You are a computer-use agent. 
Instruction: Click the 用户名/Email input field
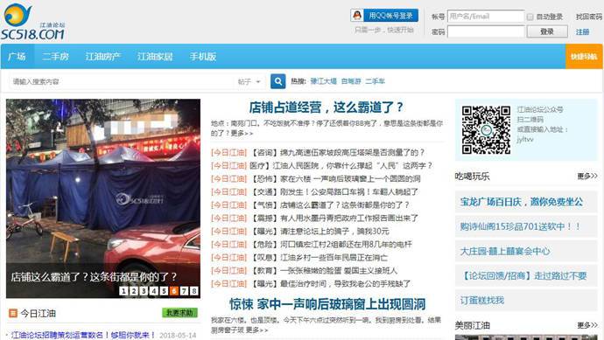(x=486, y=17)
